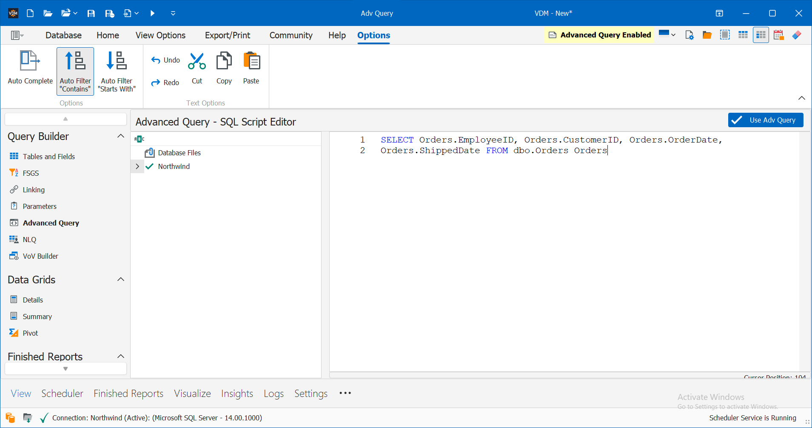Click the Eraser icon in the top right
This screenshot has height=428, width=812.
point(797,34)
